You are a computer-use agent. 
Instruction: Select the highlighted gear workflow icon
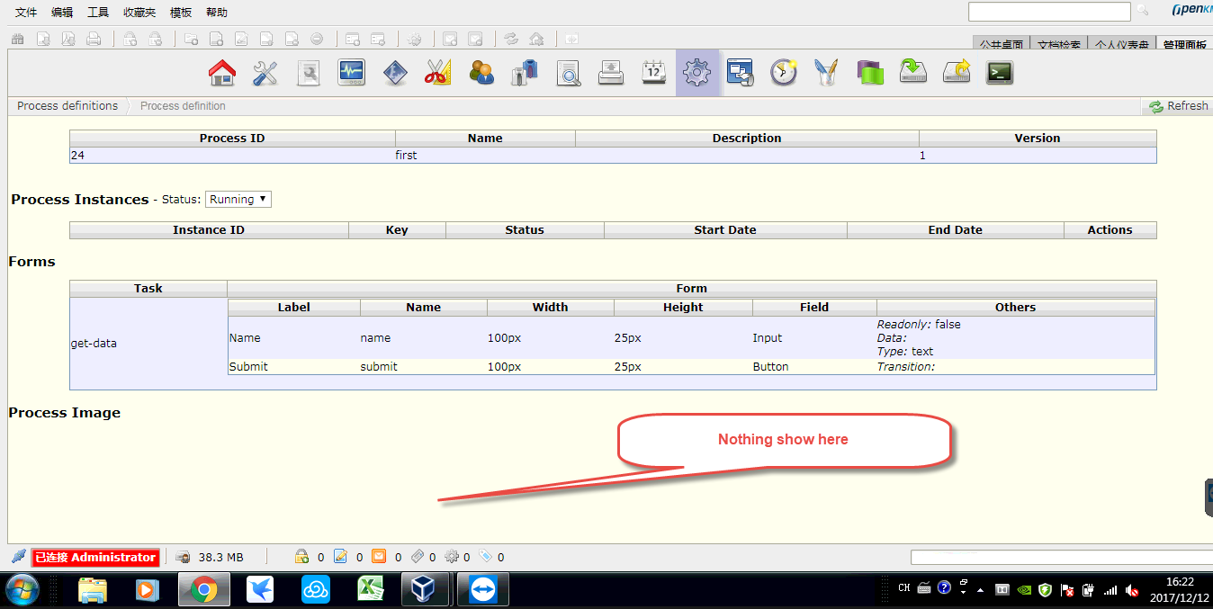pyautogui.click(x=697, y=73)
